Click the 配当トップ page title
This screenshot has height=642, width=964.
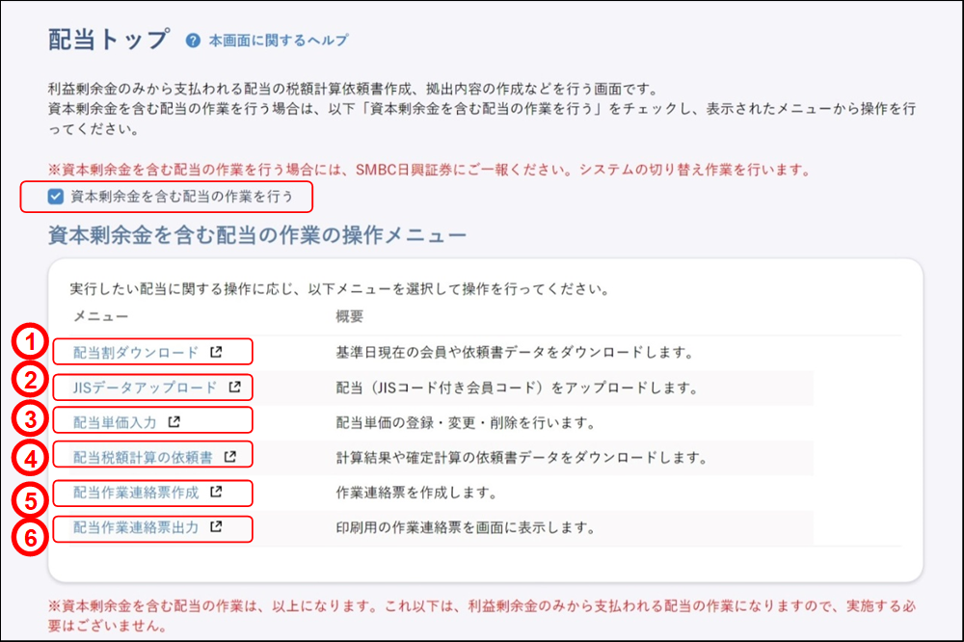(x=108, y=40)
